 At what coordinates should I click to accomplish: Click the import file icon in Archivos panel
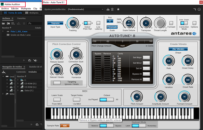(8, 23)
